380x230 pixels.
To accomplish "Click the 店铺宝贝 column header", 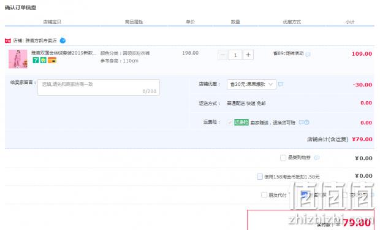I will point(52,22).
